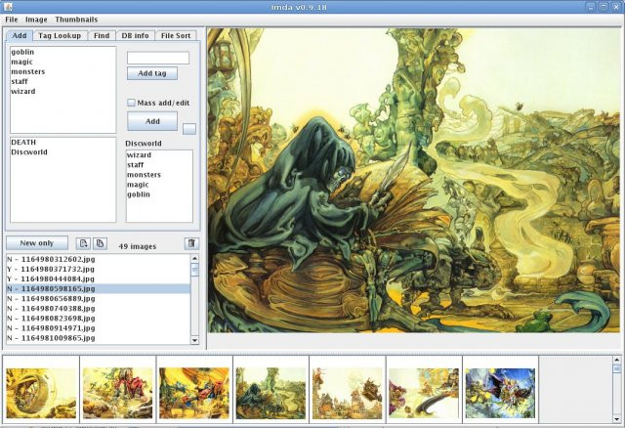Click the New only button
Viewport: 625px width, 428px height.
click(37, 243)
